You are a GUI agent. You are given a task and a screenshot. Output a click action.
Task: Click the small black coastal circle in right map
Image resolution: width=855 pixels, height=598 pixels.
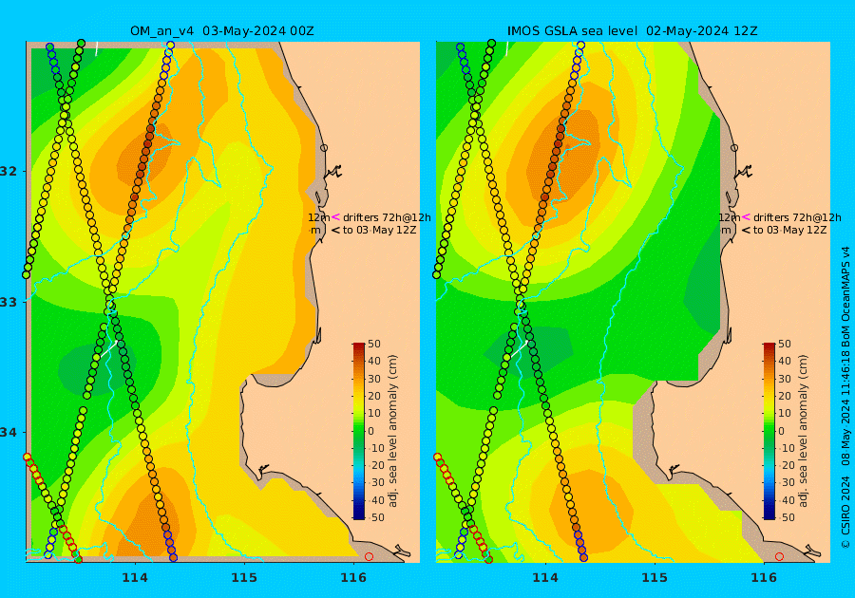[x=734, y=147]
